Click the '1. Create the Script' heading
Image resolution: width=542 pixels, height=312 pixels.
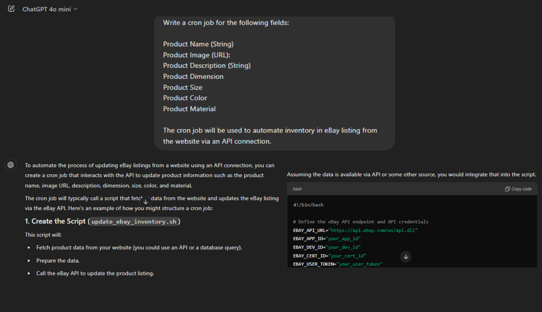[x=103, y=221]
